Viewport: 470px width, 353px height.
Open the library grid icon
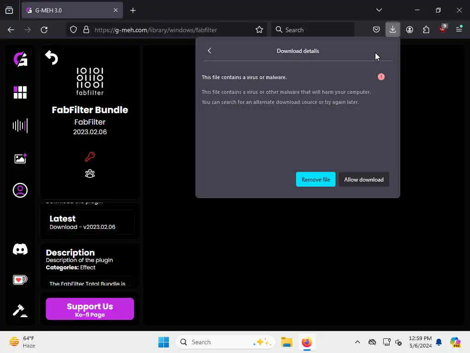click(20, 92)
